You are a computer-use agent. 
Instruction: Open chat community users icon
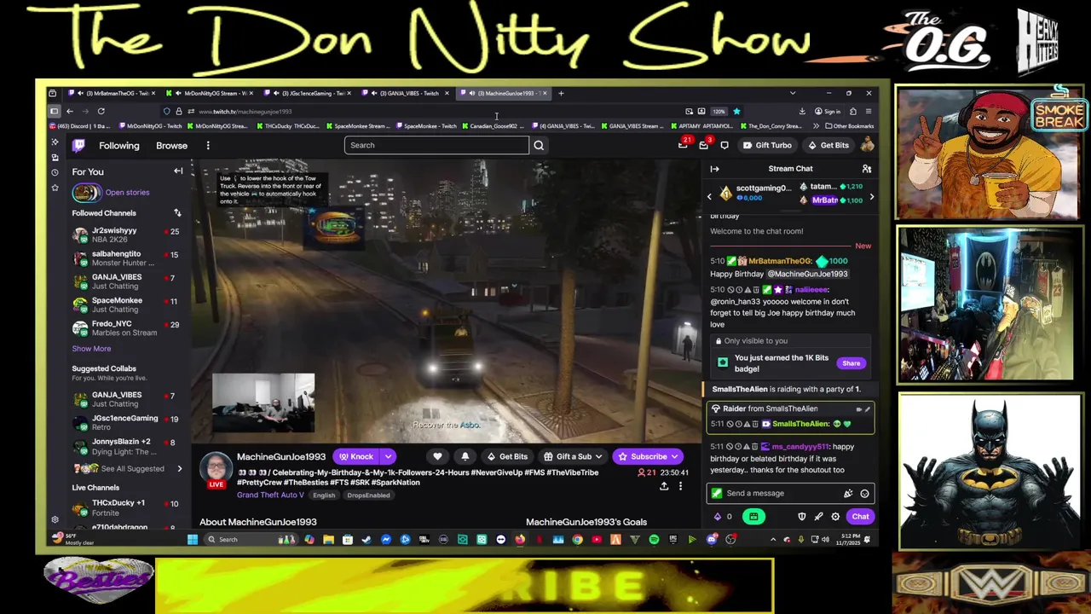click(866, 169)
